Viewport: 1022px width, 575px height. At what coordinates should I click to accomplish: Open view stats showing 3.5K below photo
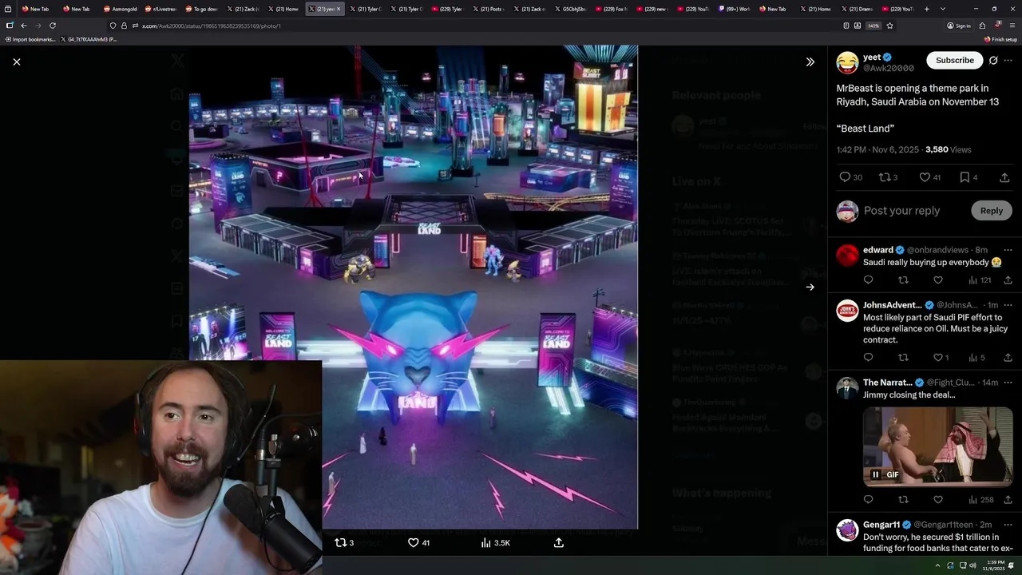click(x=496, y=542)
